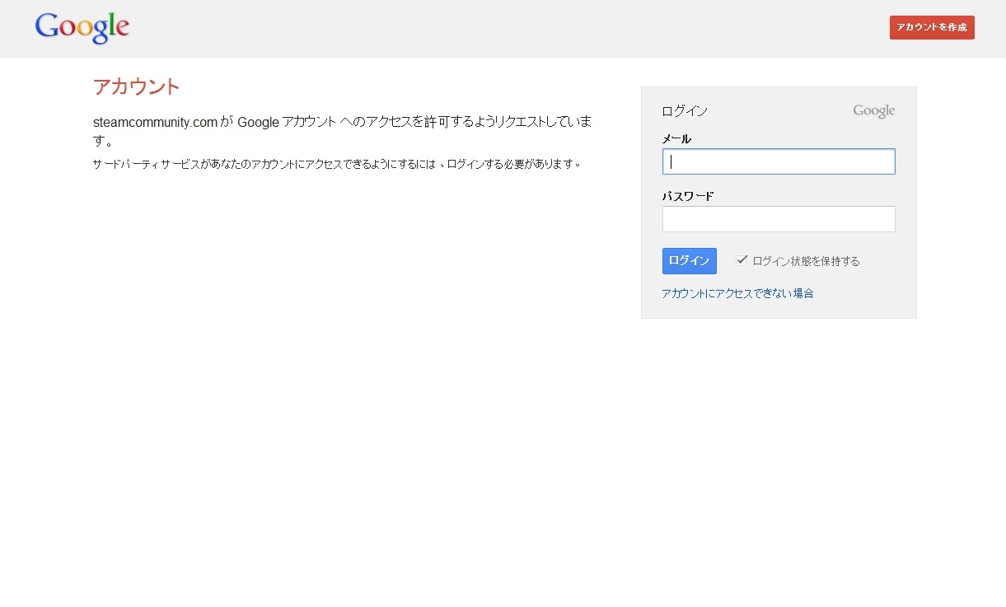Screen dimensions: 1006x607
Task: Click the gray Google logo in login box
Action: [x=873, y=110]
